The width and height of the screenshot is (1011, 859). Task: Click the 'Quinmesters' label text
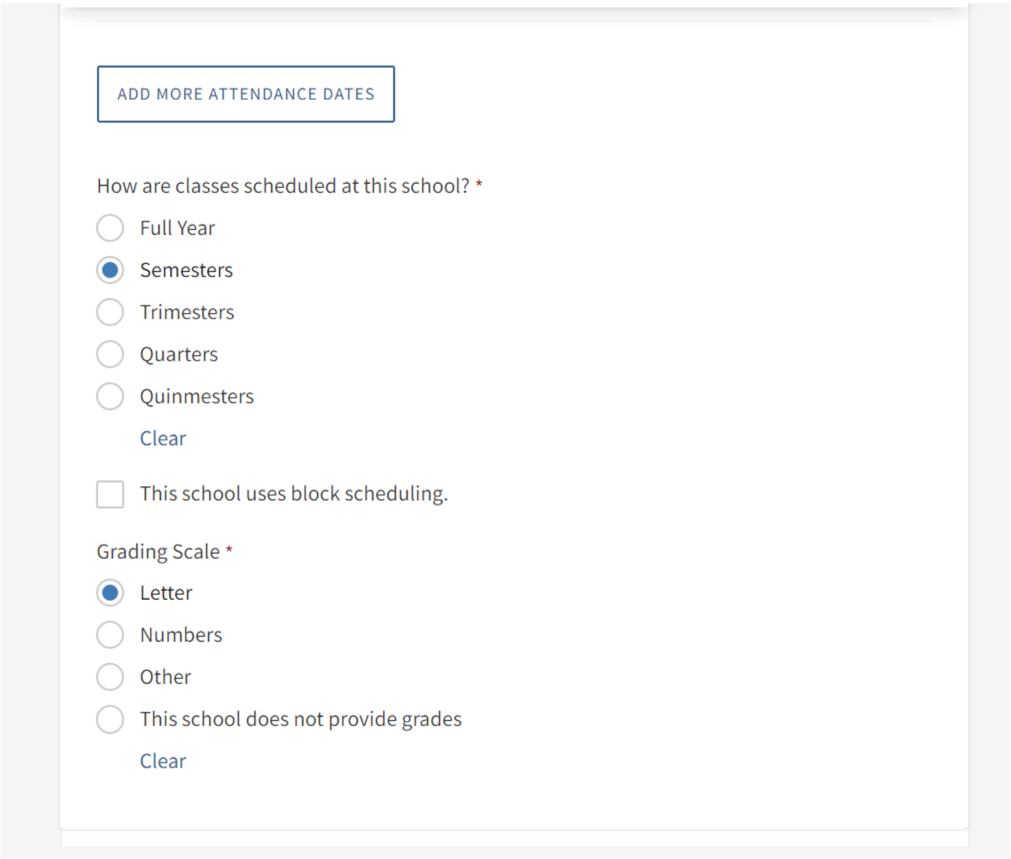click(197, 396)
